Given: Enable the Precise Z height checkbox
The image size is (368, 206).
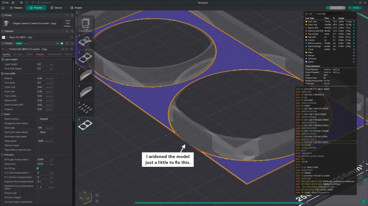Looking at the screenshot, I should [x=38, y=197].
